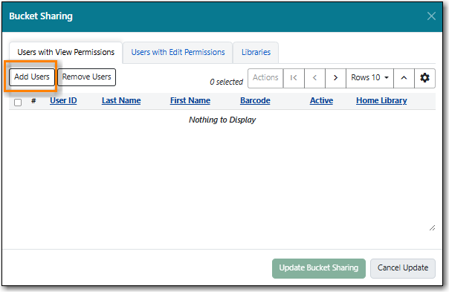Click Update Bucket Sharing button
449x292 pixels.
pyautogui.click(x=319, y=268)
